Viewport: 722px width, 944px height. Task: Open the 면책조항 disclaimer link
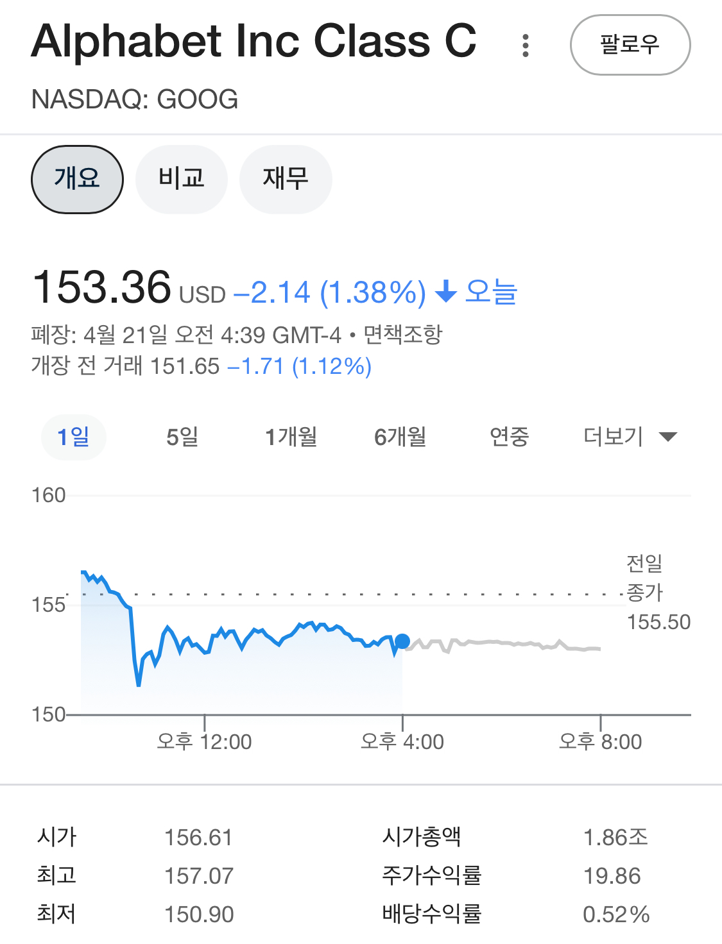(403, 335)
